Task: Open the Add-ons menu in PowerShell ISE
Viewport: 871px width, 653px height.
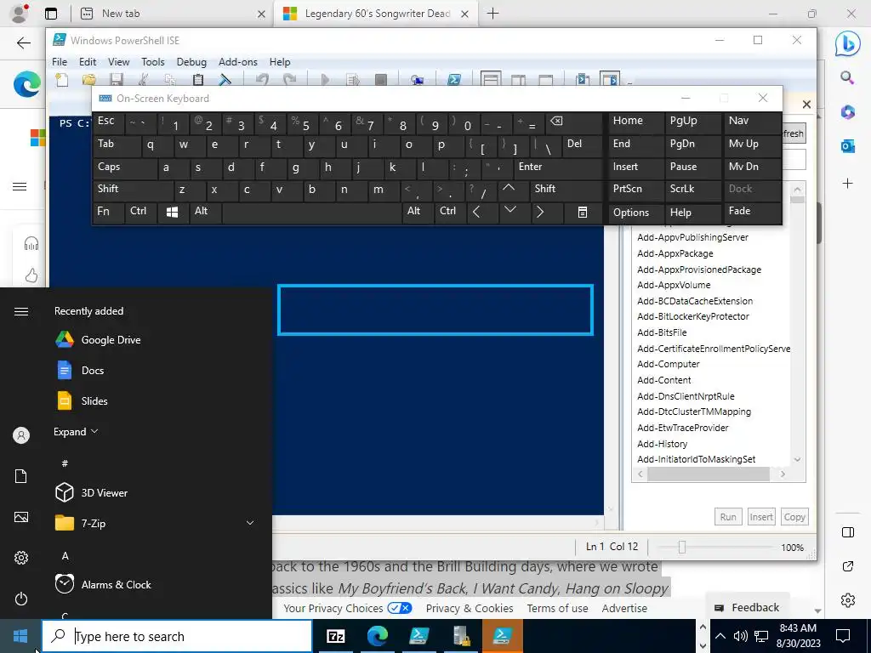Action: [x=238, y=61]
